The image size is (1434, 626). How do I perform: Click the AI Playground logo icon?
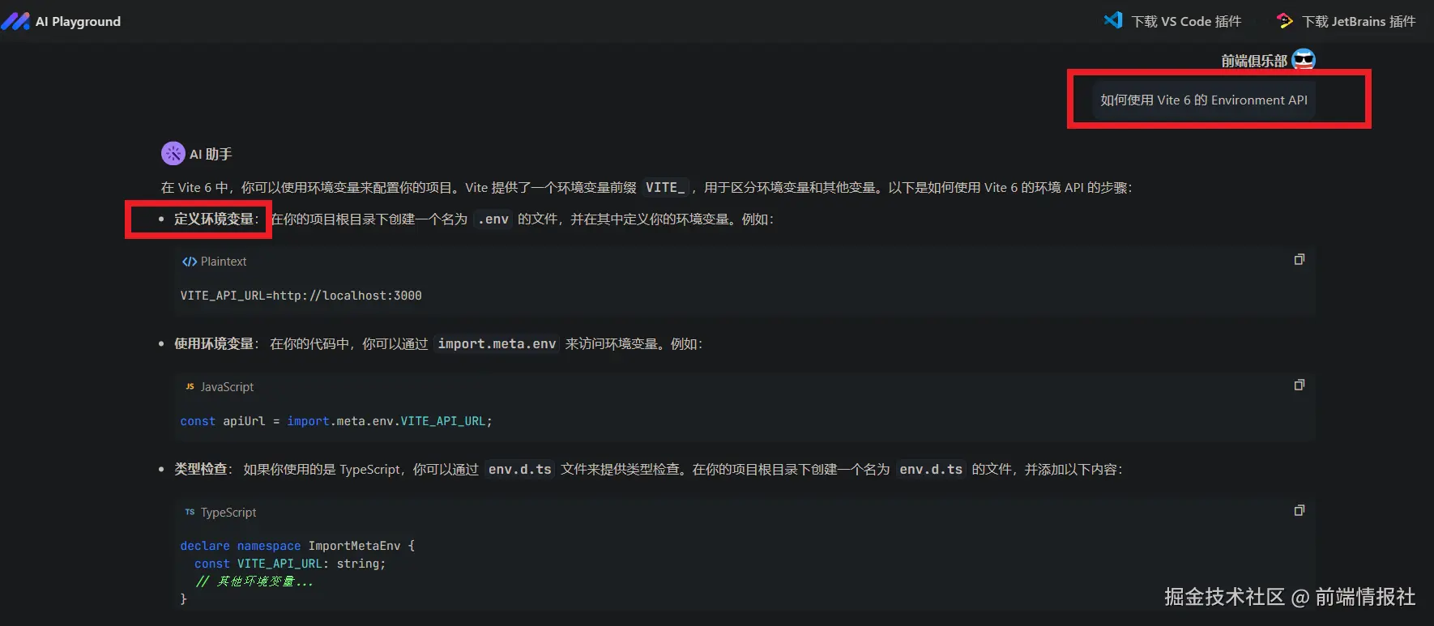click(16, 21)
